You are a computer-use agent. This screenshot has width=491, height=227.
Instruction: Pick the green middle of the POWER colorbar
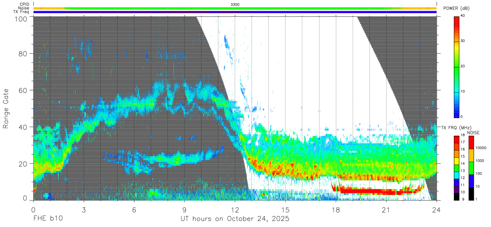click(456, 66)
